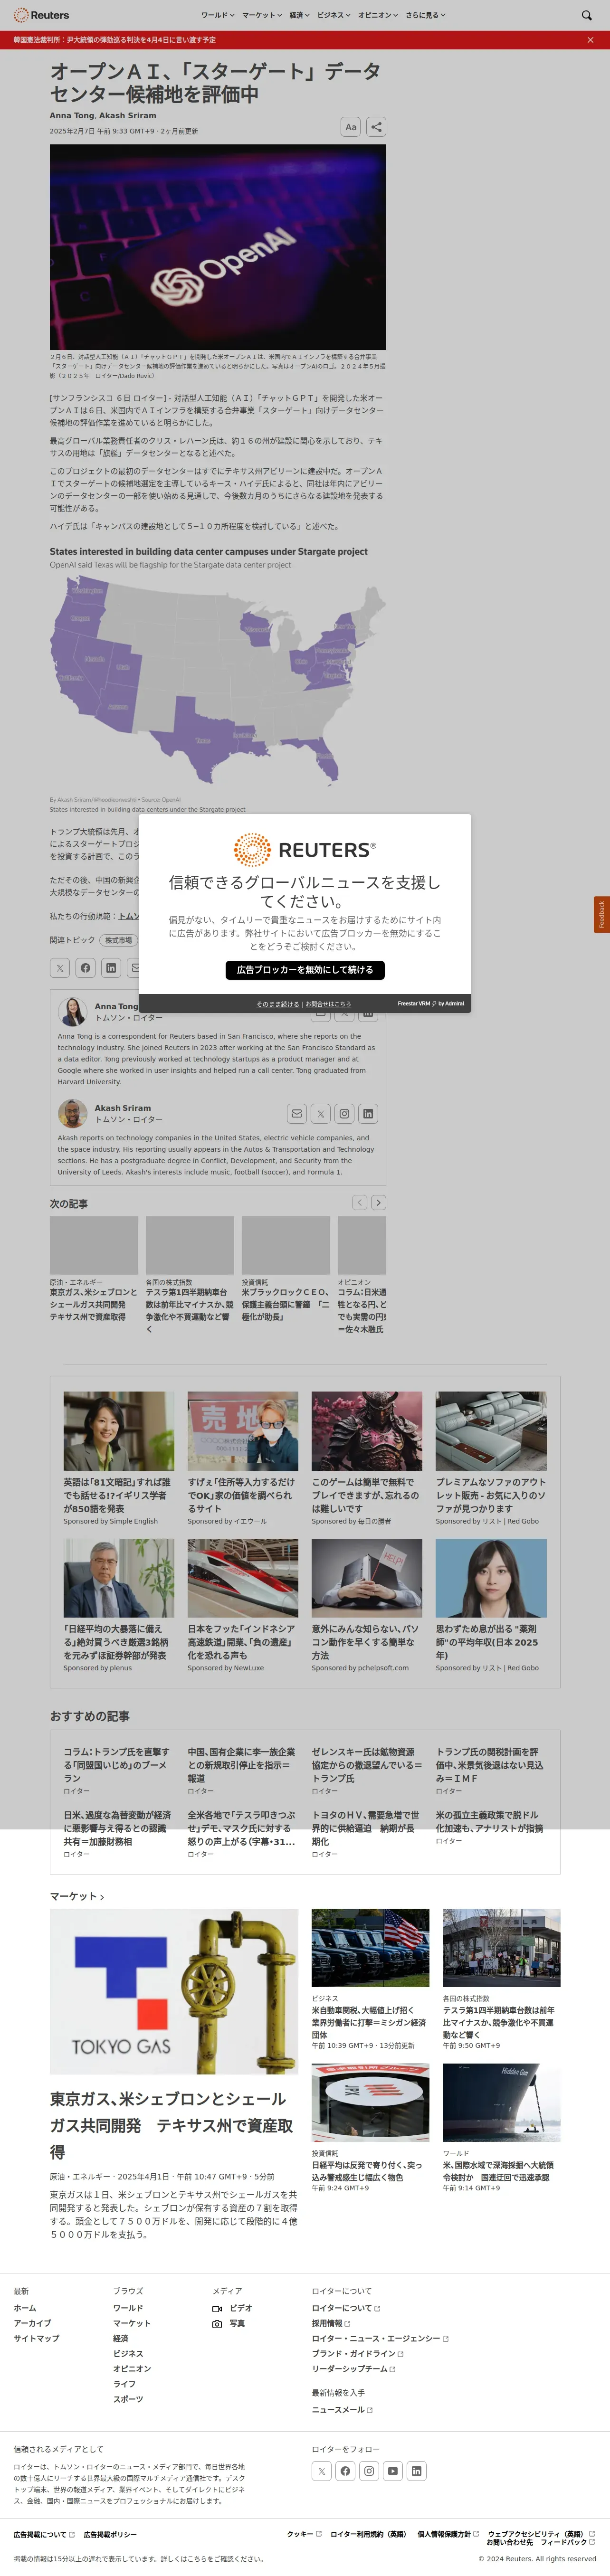
Task: Open Akash Sriram's LinkedIn icon
Action: point(368,1113)
